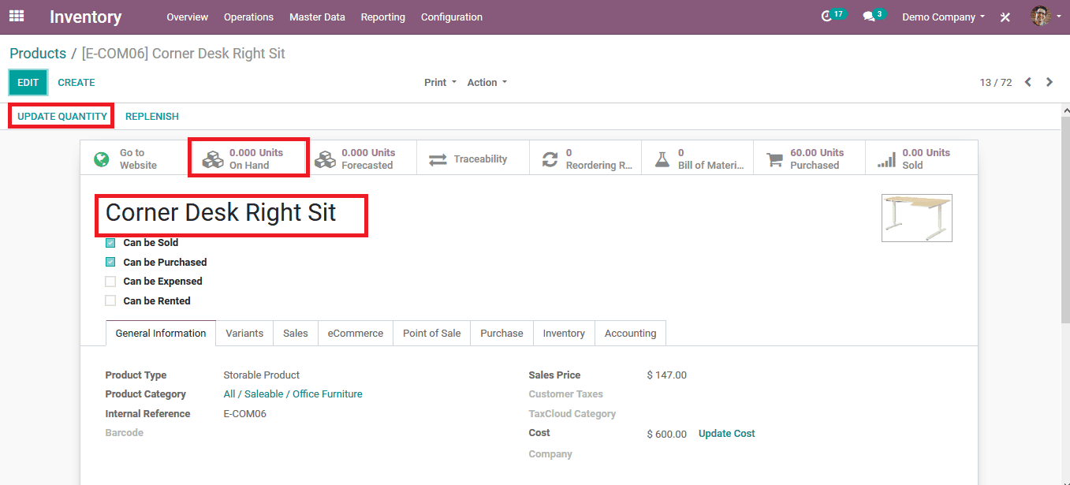This screenshot has width=1070, height=485.
Task: Expand the Action dropdown
Action: tap(487, 82)
